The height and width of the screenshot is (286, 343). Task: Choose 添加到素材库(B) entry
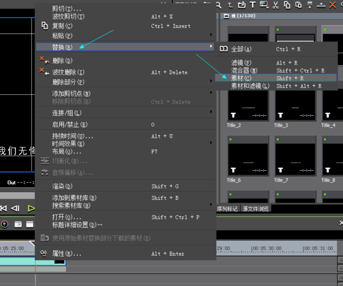125,198
